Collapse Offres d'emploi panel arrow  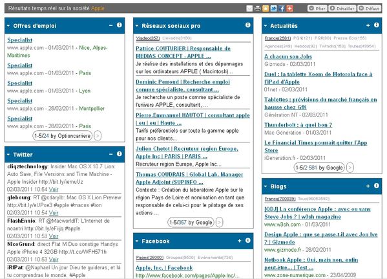pos(8,26)
